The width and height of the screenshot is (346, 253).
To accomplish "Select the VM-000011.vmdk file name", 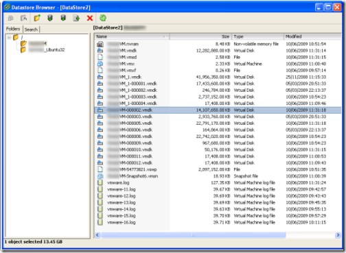I will [130, 156].
